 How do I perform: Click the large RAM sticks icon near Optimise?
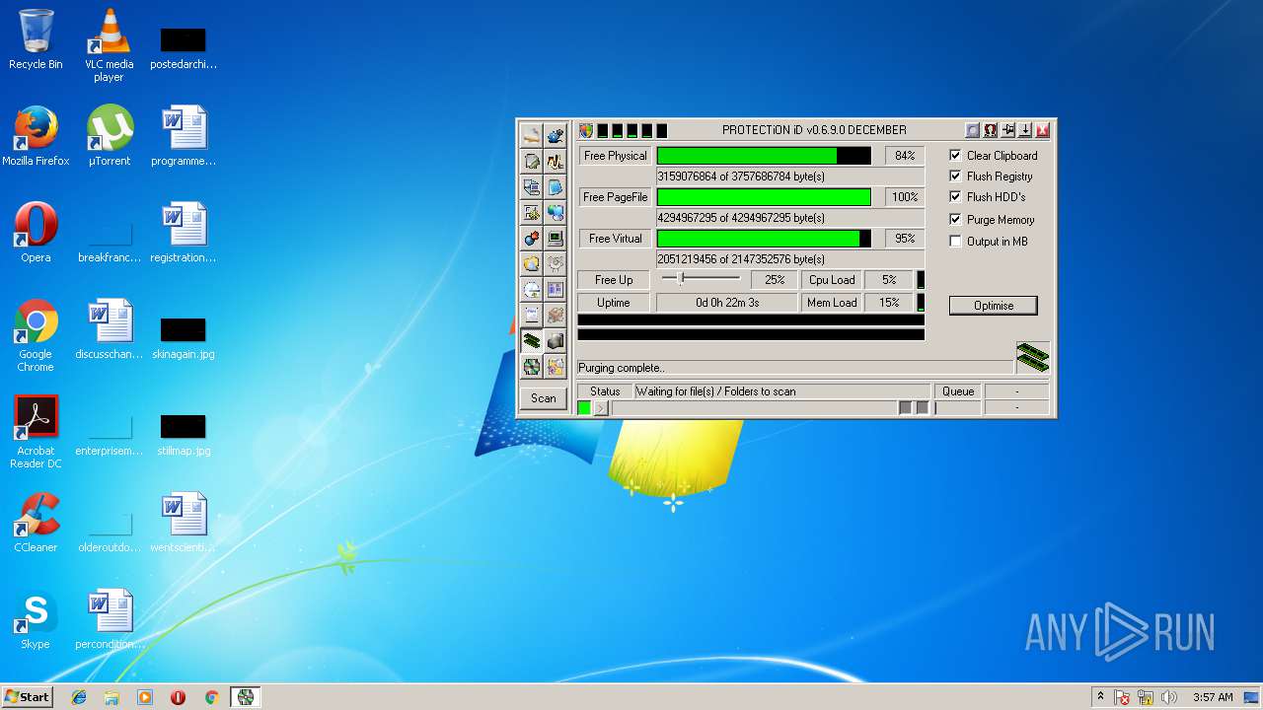pos(1032,357)
